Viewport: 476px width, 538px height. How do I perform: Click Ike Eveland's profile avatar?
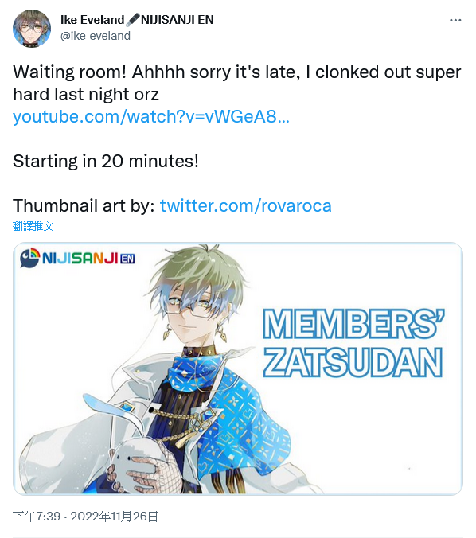click(32, 29)
